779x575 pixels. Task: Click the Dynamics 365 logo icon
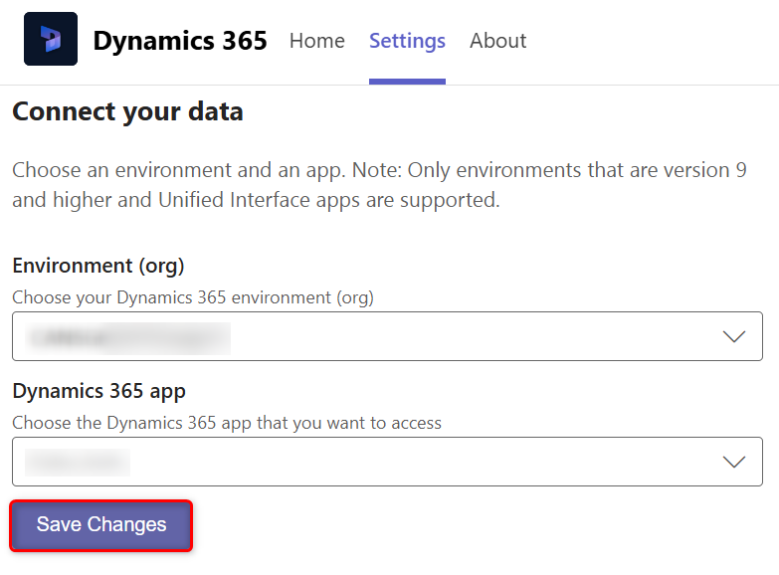point(50,40)
